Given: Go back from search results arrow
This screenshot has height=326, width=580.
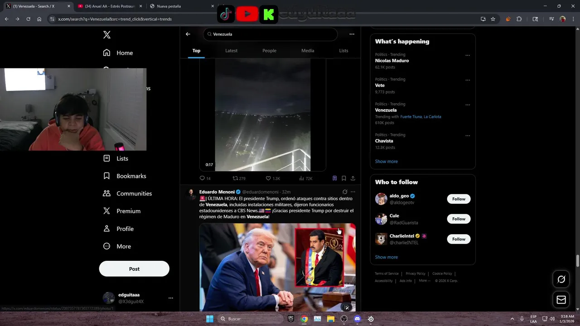Looking at the screenshot, I should pos(188,34).
